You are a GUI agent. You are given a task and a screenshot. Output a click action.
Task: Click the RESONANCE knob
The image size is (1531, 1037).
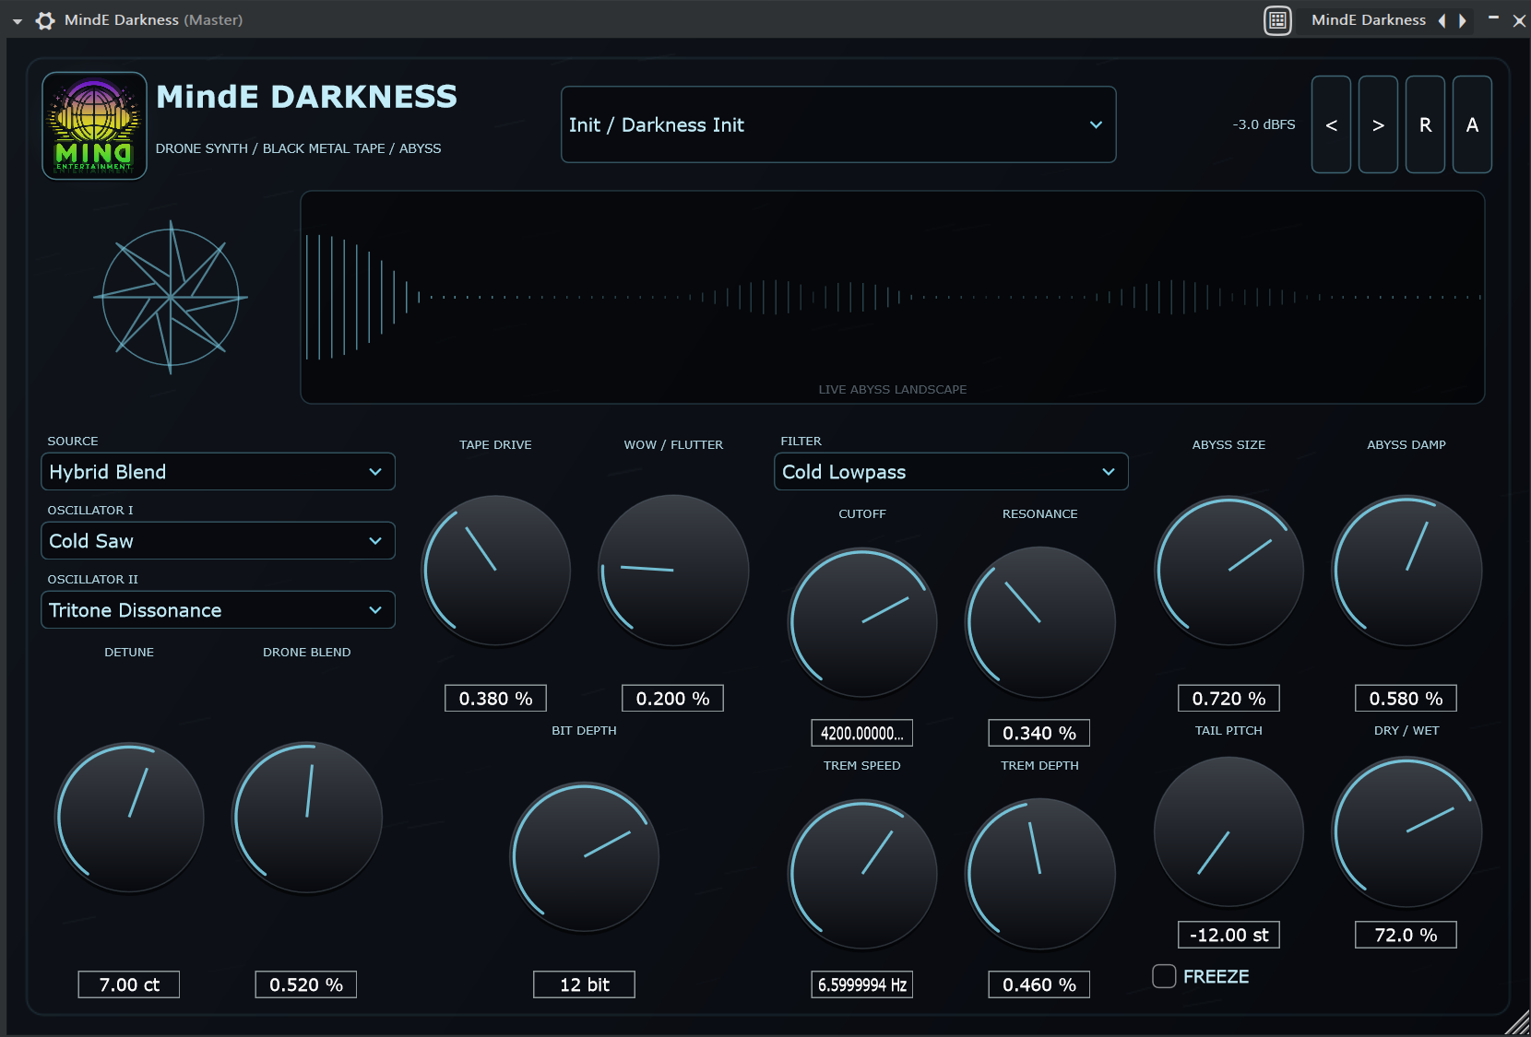1039,622
